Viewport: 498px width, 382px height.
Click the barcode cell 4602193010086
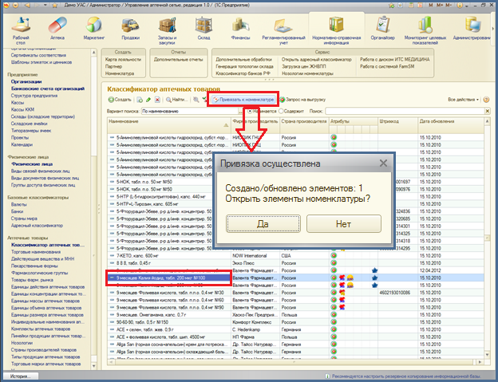click(397, 293)
